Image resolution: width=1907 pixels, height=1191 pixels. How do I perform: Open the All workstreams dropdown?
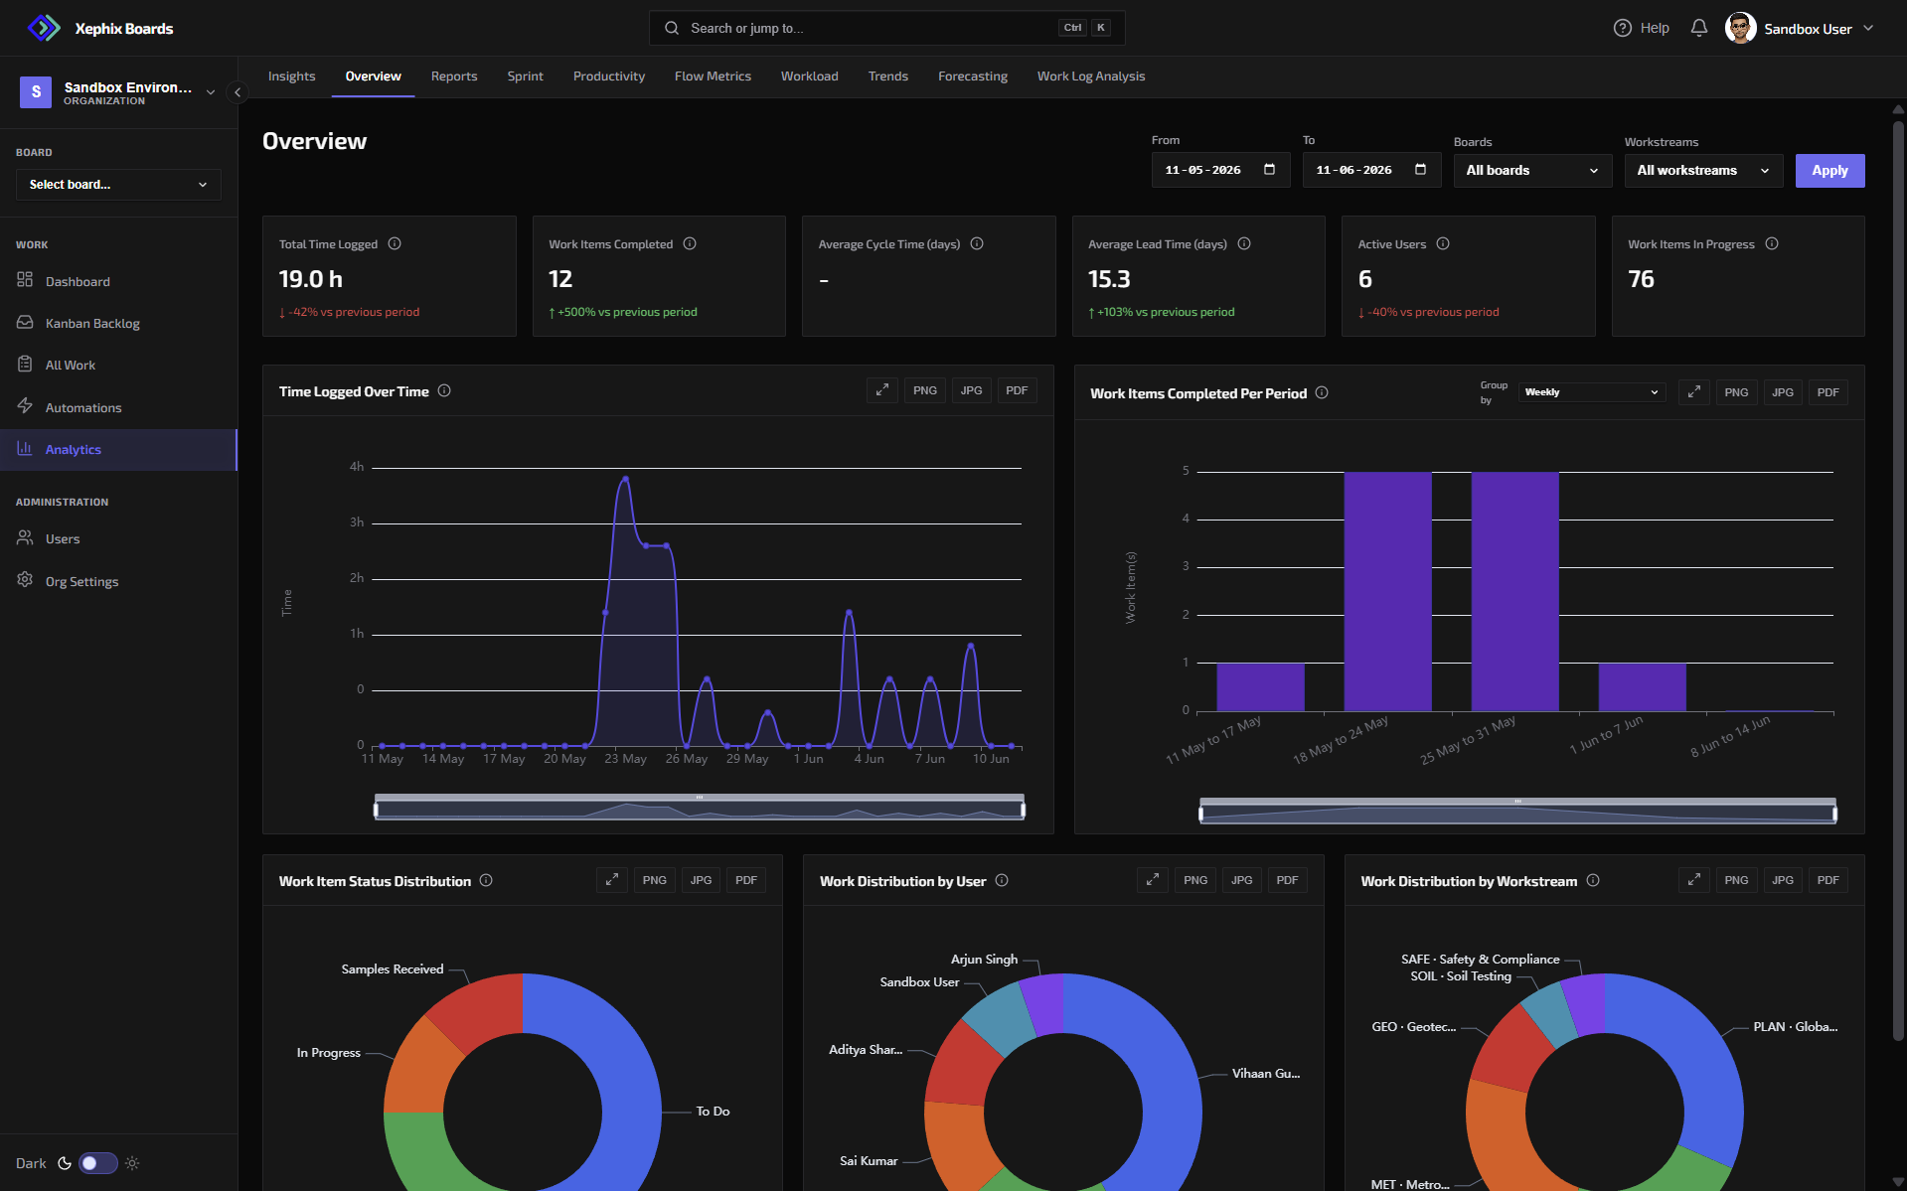click(x=1703, y=171)
